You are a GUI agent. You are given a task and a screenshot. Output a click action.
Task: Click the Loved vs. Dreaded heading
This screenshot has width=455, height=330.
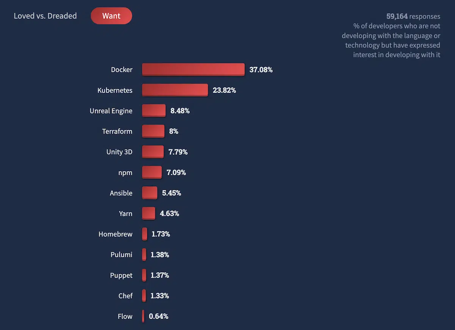pos(45,16)
